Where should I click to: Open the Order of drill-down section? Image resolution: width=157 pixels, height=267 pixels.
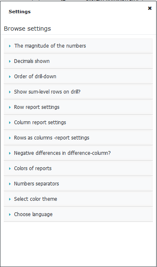pos(78,77)
